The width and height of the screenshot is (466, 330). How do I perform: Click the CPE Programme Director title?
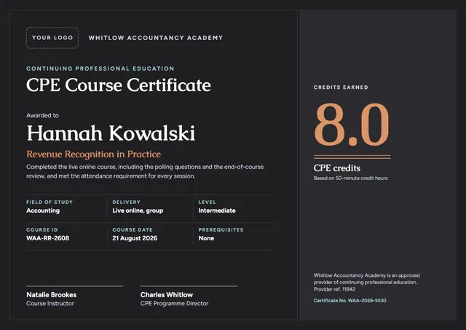coord(175,304)
